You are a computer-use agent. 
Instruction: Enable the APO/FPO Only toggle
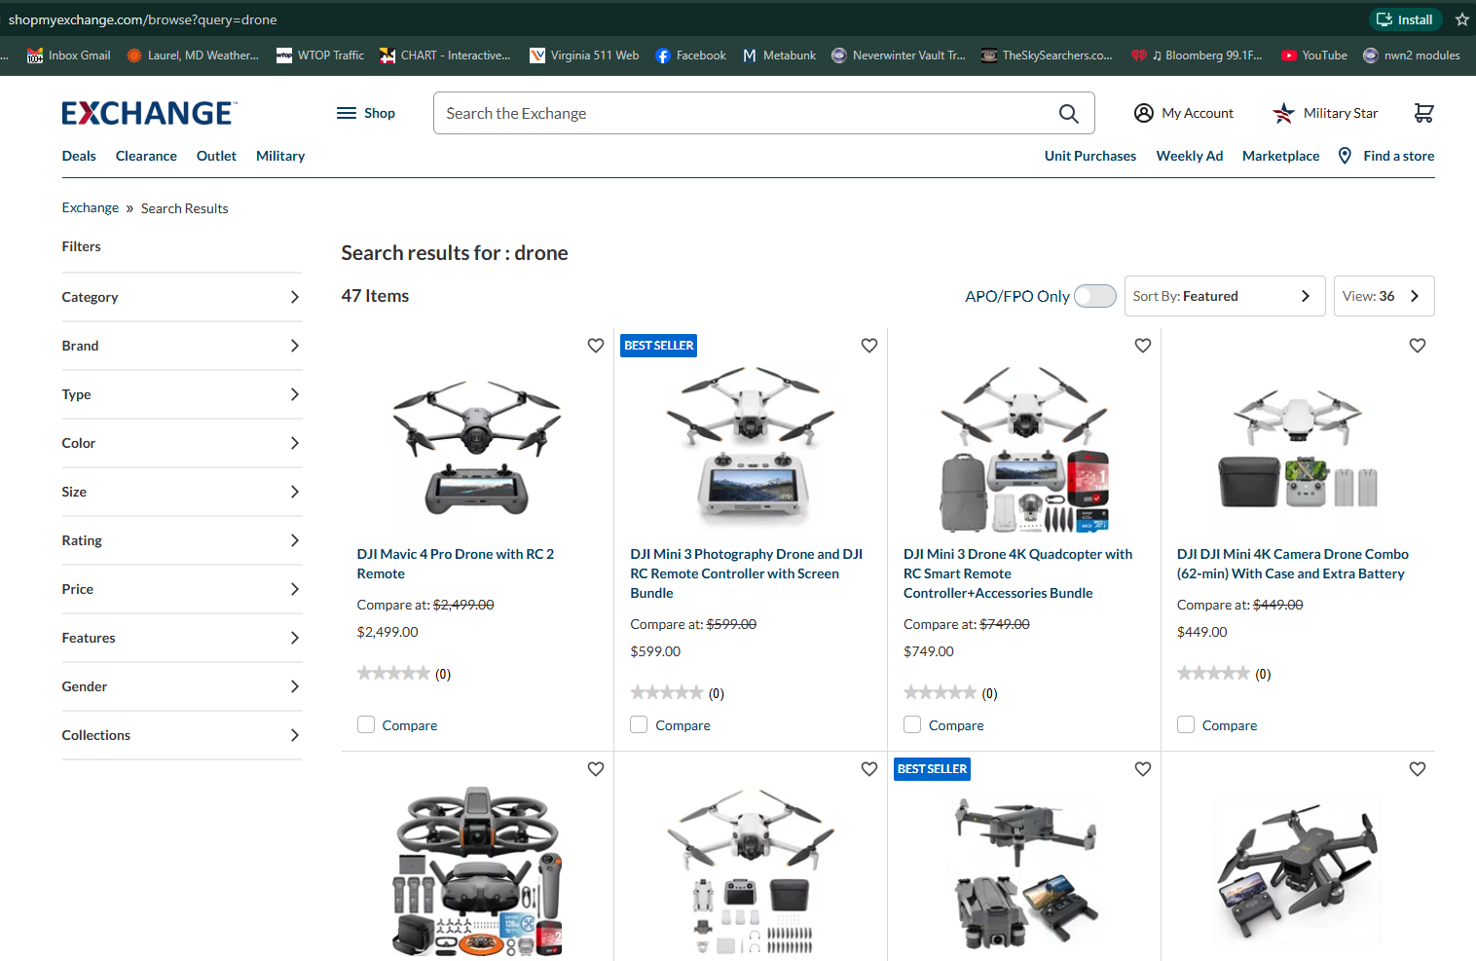pyautogui.click(x=1094, y=296)
